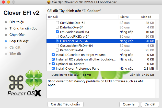Uncheck EmuVariableUefi-64 driver
162x108 pixels.
tap(57, 32)
